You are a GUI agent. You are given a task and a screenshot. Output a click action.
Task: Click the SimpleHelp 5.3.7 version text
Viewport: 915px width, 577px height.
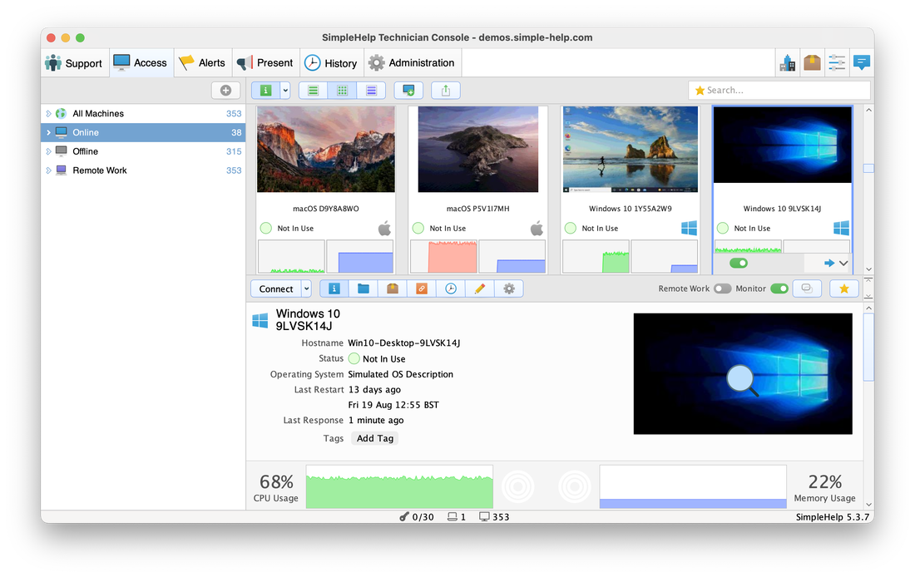click(832, 517)
